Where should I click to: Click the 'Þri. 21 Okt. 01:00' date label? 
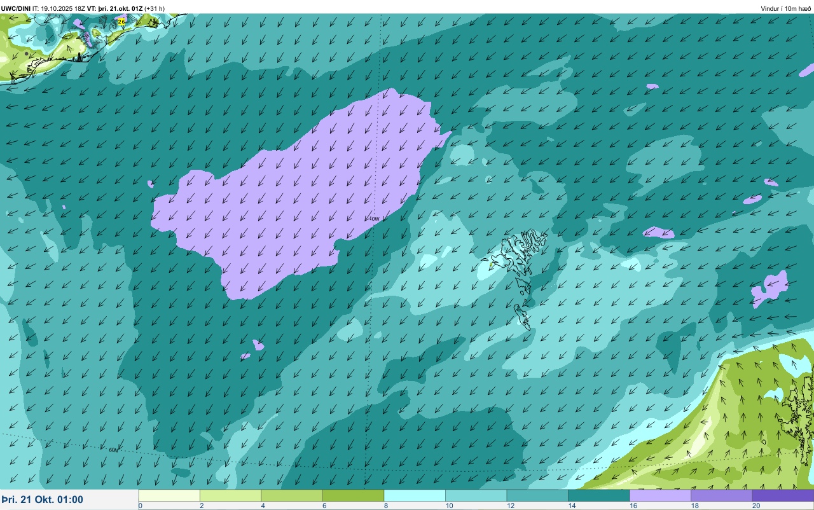pos(42,499)
